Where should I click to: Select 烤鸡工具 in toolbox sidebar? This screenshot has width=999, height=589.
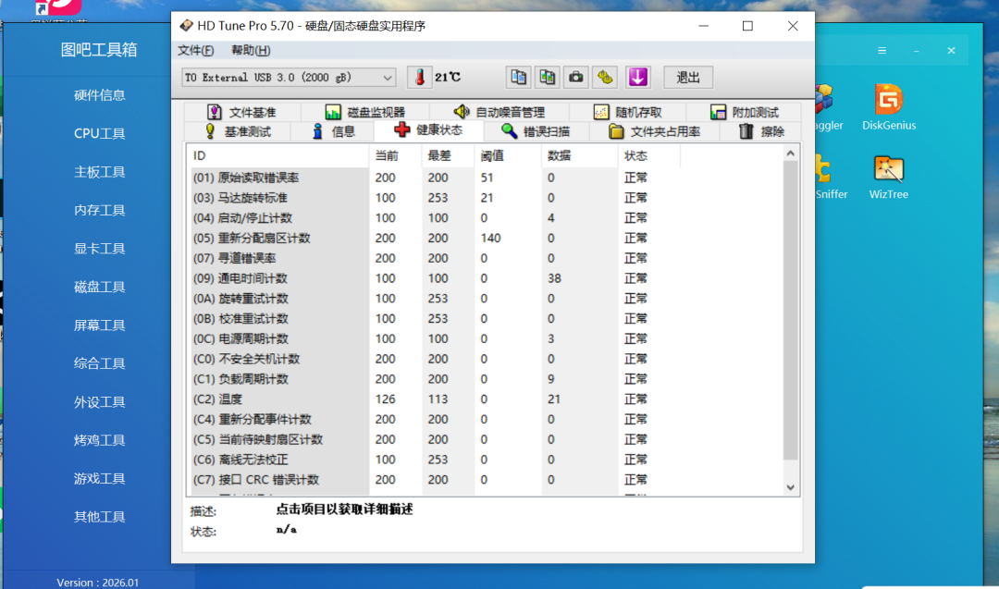tap(99, 440)
